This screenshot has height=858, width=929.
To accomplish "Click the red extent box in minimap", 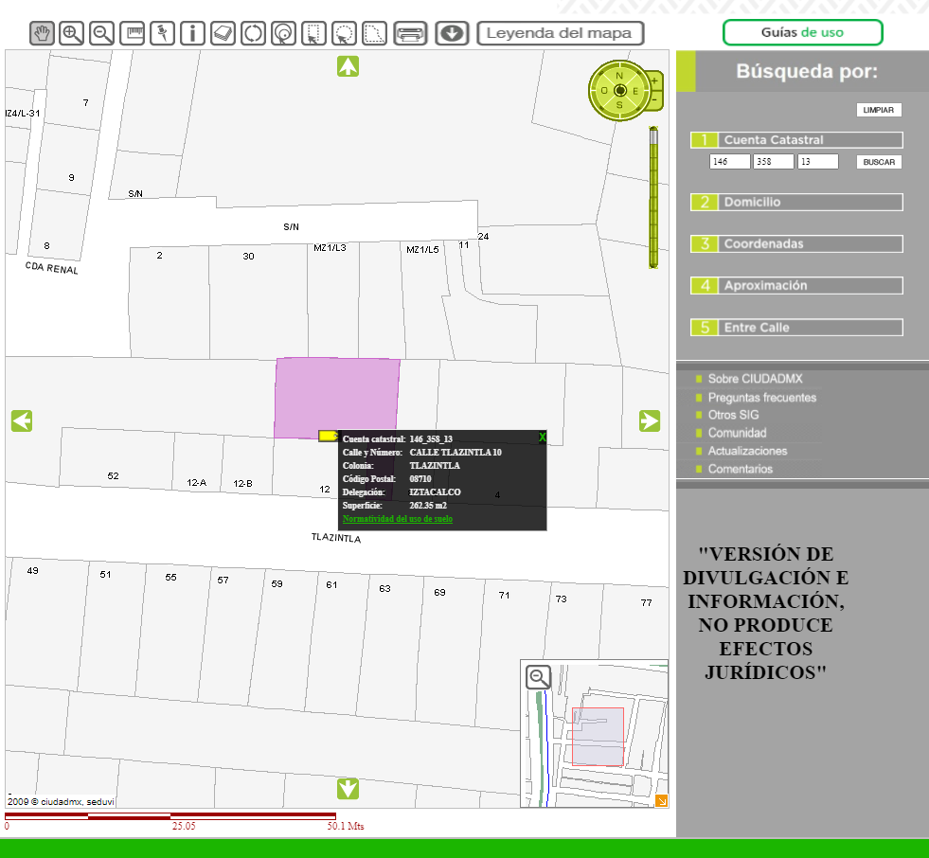I will (x=598, y=737).
